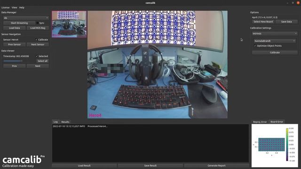The width and height of the screenshot is (301, 169).
Task: Minimize the camcalib window
Action: tap(287, 3)
